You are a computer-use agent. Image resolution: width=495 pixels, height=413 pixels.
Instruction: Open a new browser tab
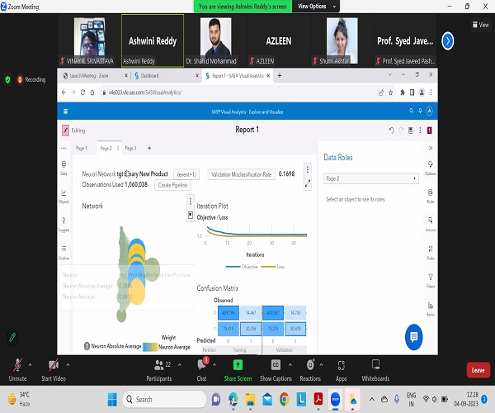(280, 75)
